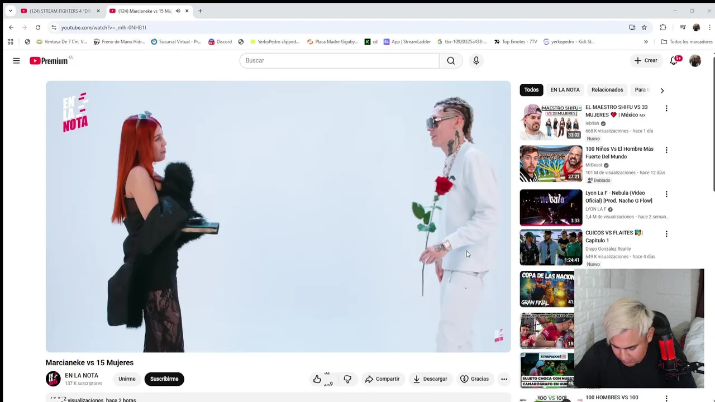715x402 pixels.
Task: Open the tab search dropdown arrow
Action: coord(10,11)
